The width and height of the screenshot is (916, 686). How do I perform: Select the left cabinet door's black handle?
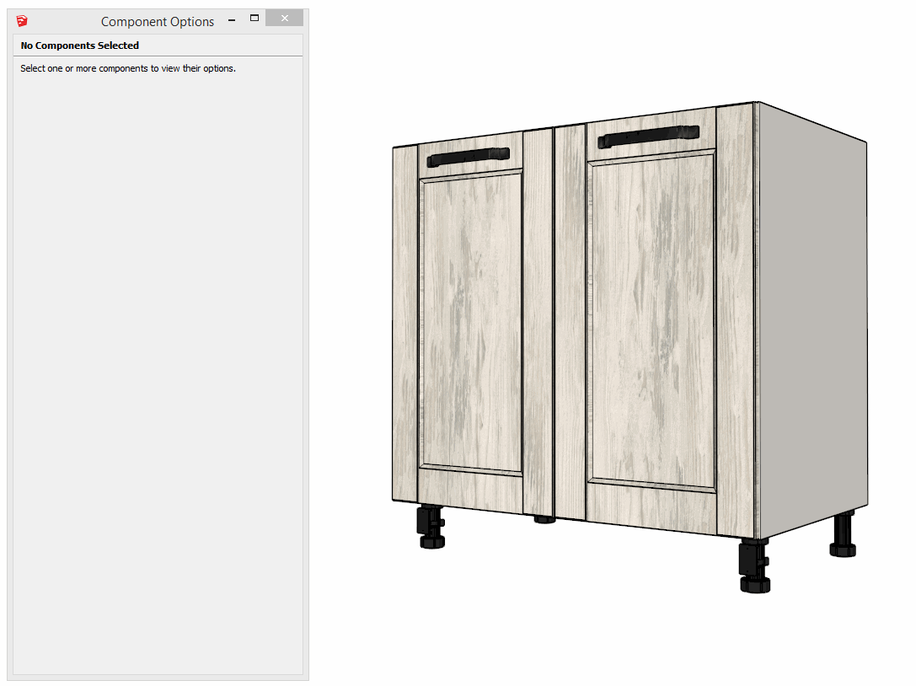tap(468, 157)
